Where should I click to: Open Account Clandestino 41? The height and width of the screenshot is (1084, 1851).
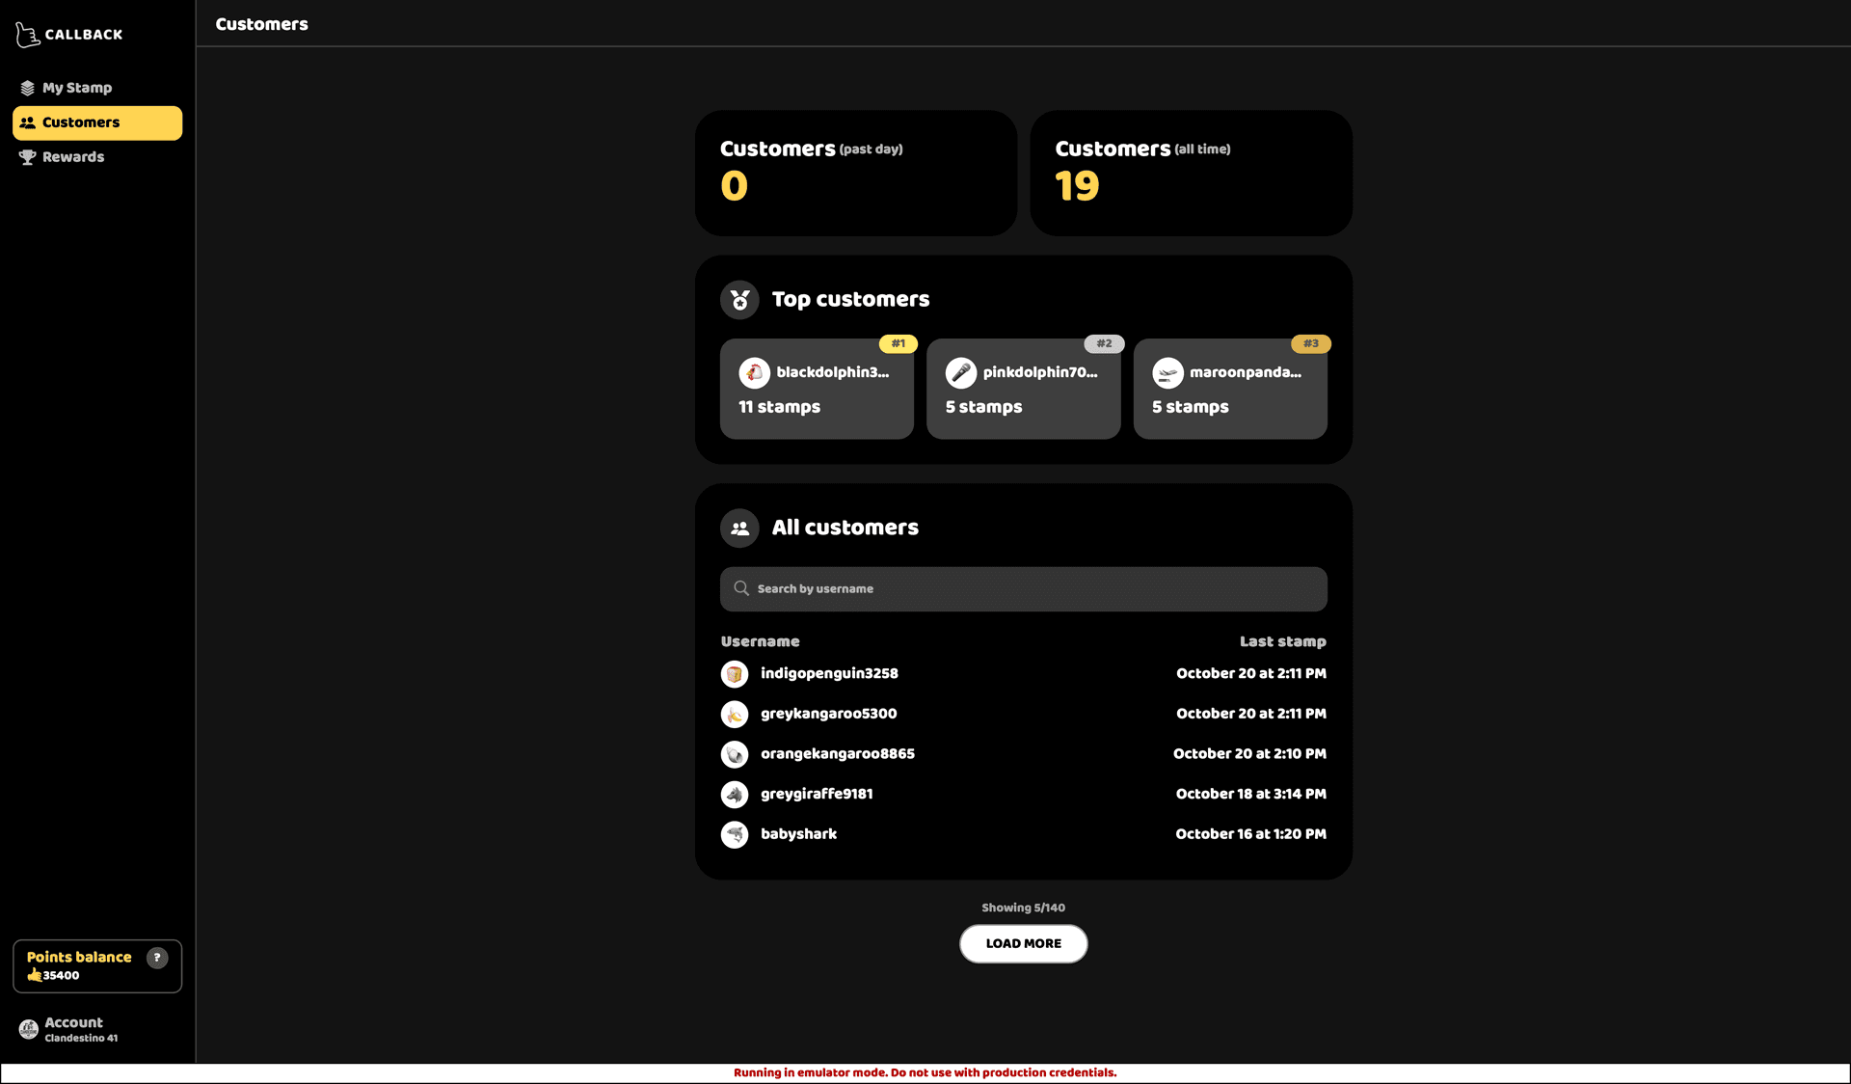[x=97, y=1029]
